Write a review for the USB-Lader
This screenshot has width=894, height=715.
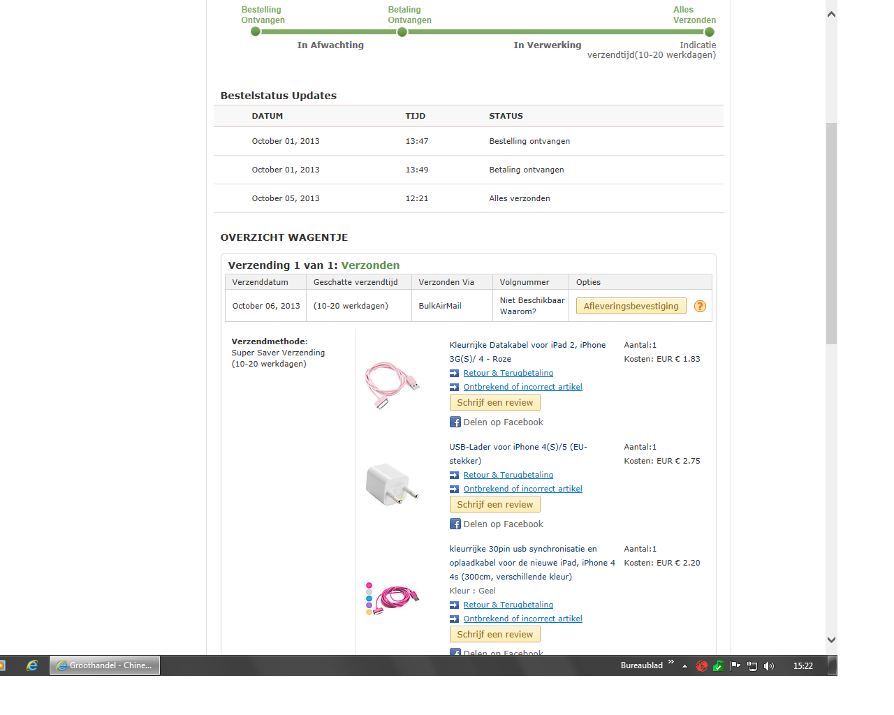click(x=494, y=504)
